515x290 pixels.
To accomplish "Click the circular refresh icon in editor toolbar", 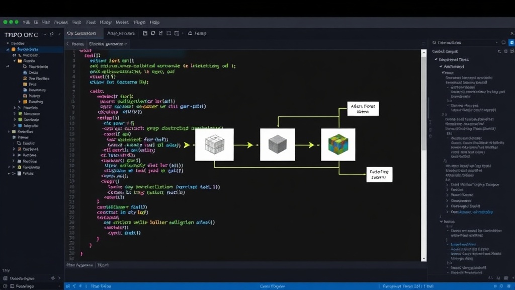I will [x=153, y=33].
